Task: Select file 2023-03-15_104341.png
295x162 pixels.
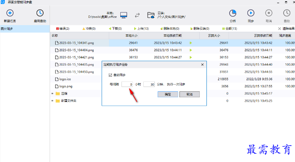Action: tap(76, 43)
